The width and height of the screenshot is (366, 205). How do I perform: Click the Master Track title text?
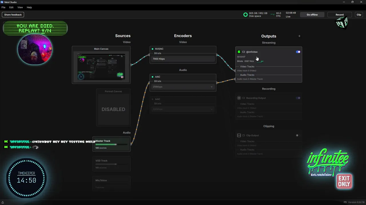(x=103, y=141)
